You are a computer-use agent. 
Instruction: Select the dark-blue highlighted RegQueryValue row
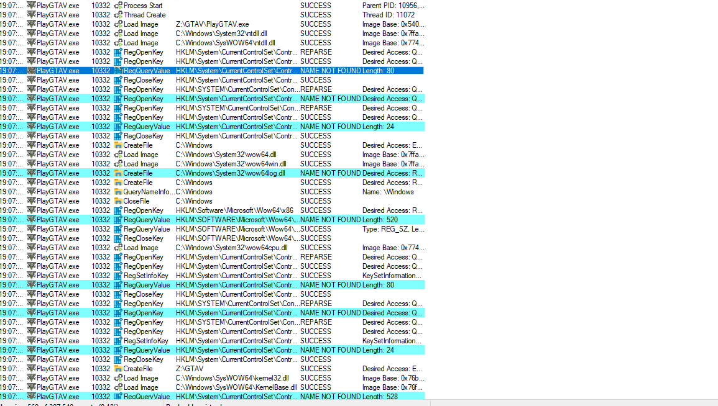[211, 71]
